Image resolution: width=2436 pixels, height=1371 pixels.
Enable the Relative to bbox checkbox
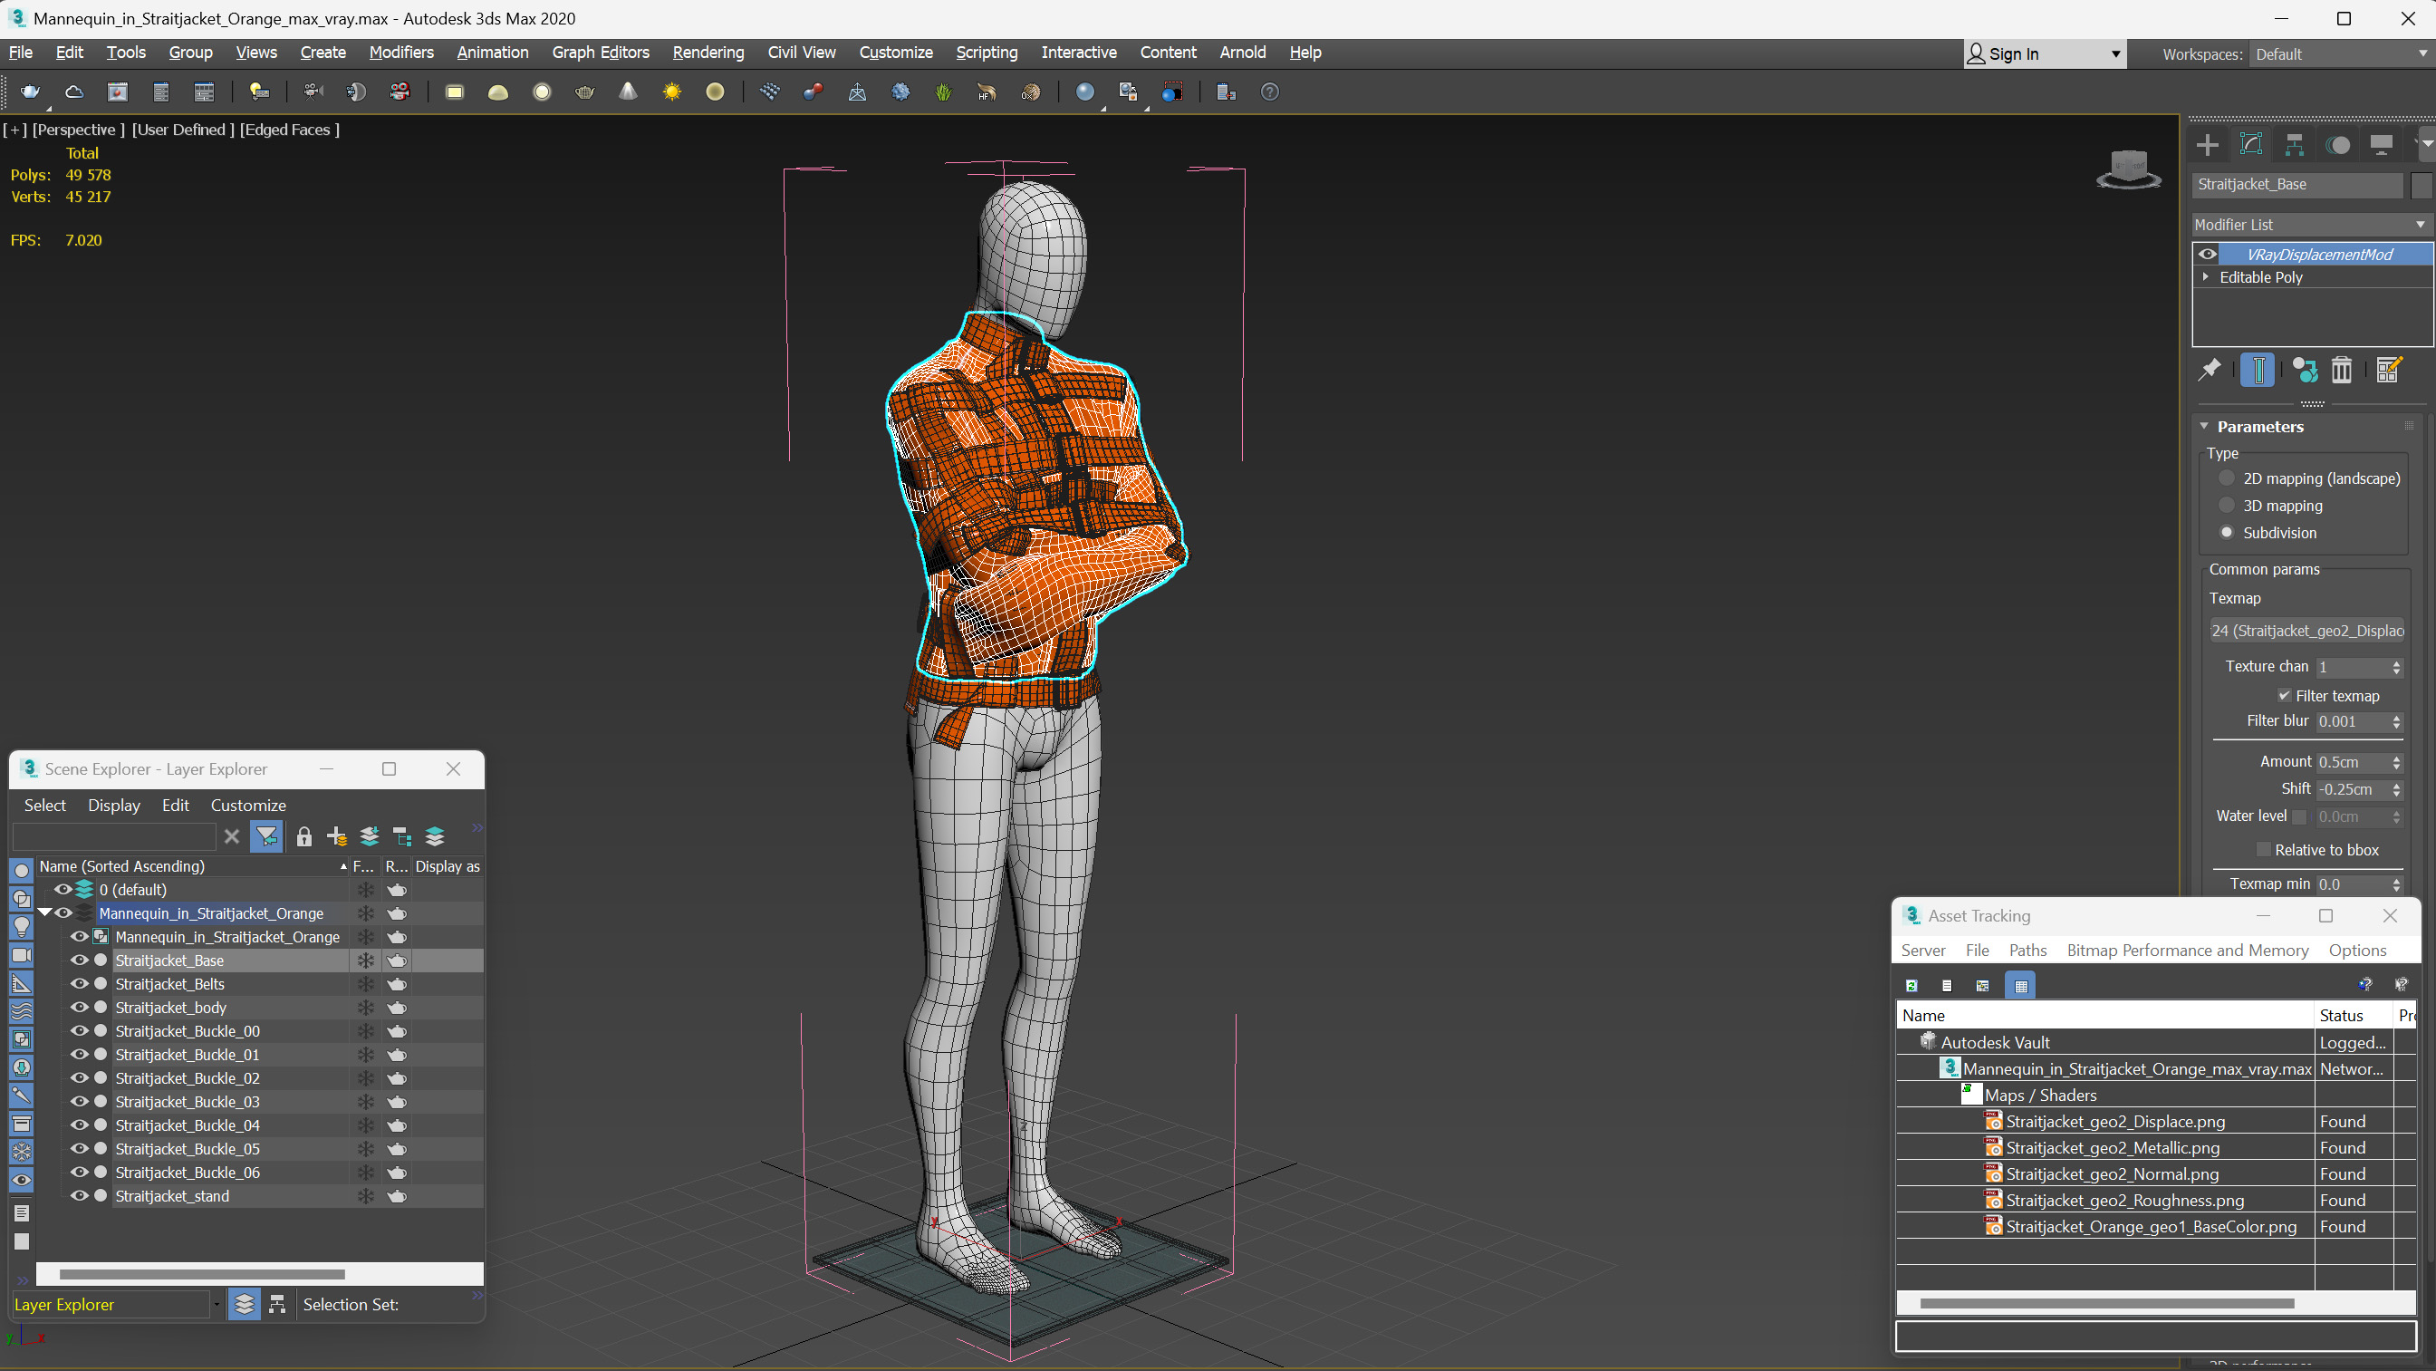(x=2263, y=850)
